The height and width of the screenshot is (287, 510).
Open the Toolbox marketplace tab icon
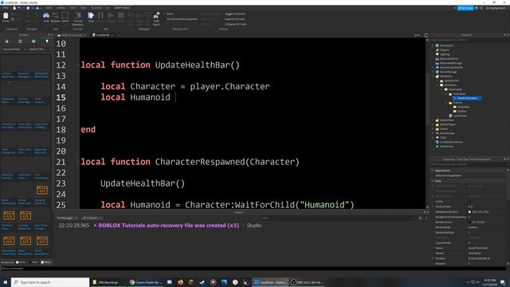pyautogui.click(x=7, y=41)
